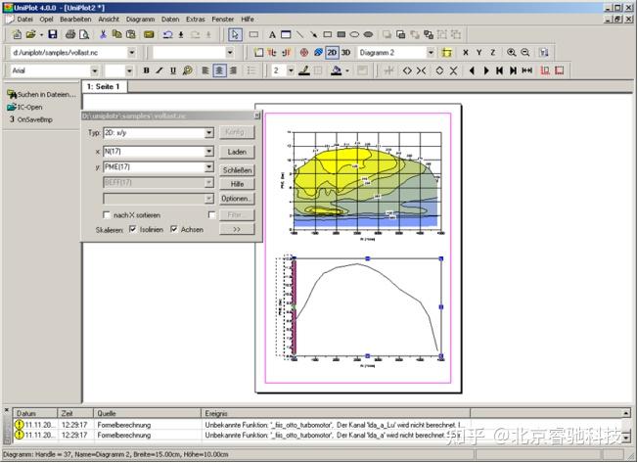The image size is (638, 463).
Task: Click the Italic formatting button
Action: (159, 70)
